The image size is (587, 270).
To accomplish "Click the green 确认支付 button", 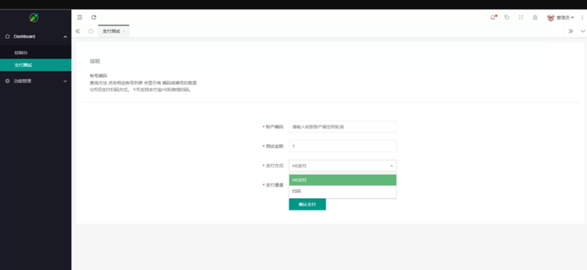I will point(307,204).
